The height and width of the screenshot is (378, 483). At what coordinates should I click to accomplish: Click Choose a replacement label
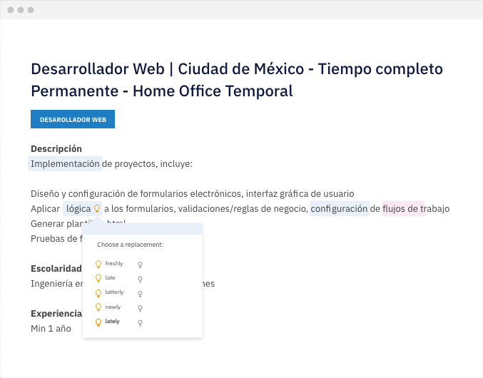click(x=131, y=245)
